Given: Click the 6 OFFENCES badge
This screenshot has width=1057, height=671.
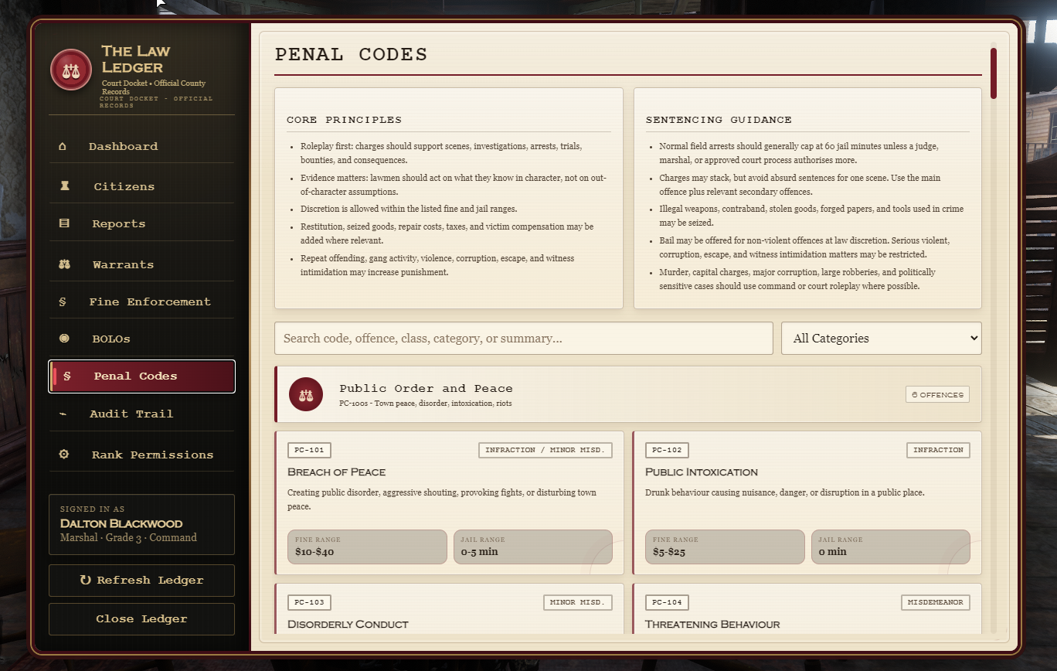Looking at the screenshot, I should point(937,394).
